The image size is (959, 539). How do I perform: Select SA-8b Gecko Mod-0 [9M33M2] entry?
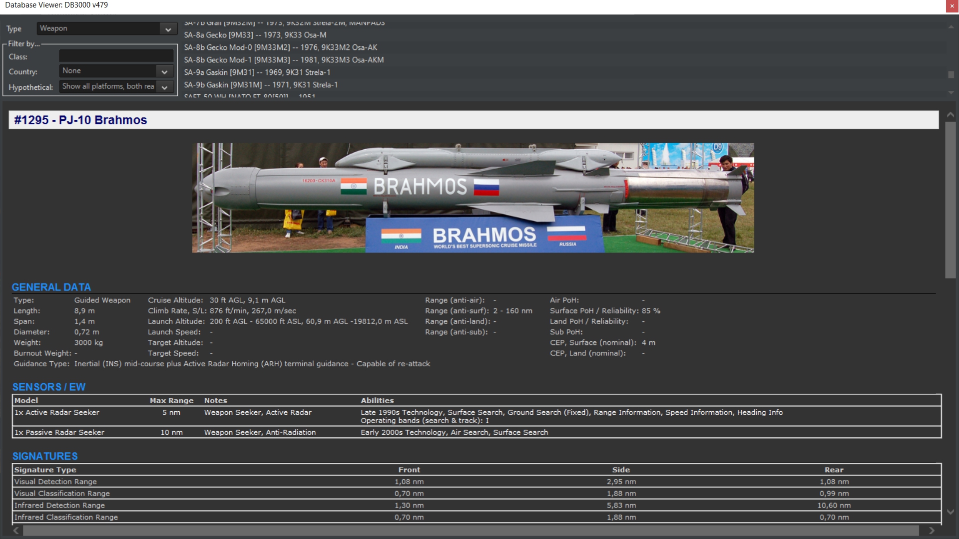click(x=280, y=47)
